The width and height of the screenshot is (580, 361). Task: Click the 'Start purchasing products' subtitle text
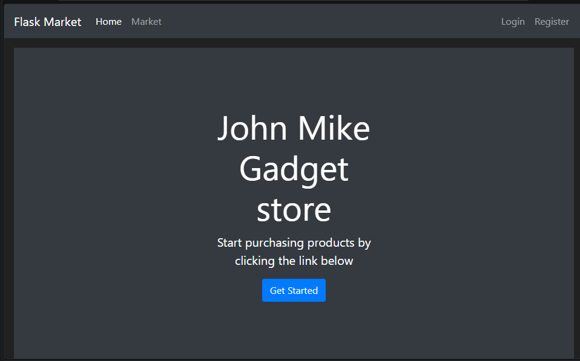(x=294, y=252)
